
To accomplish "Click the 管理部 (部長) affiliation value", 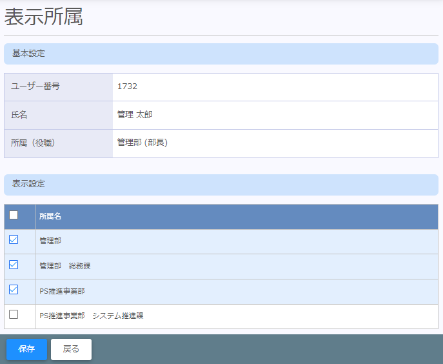I will pyautogui.click(x=143, y=143).
